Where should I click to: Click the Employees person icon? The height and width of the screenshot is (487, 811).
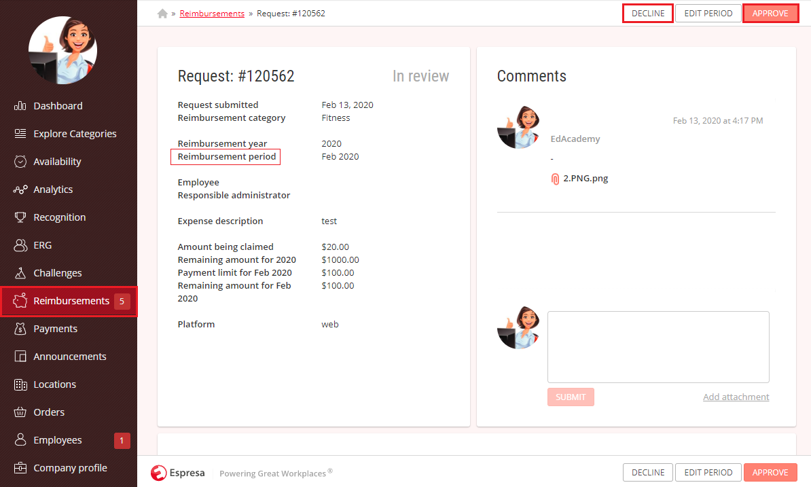tap(20, 440)
